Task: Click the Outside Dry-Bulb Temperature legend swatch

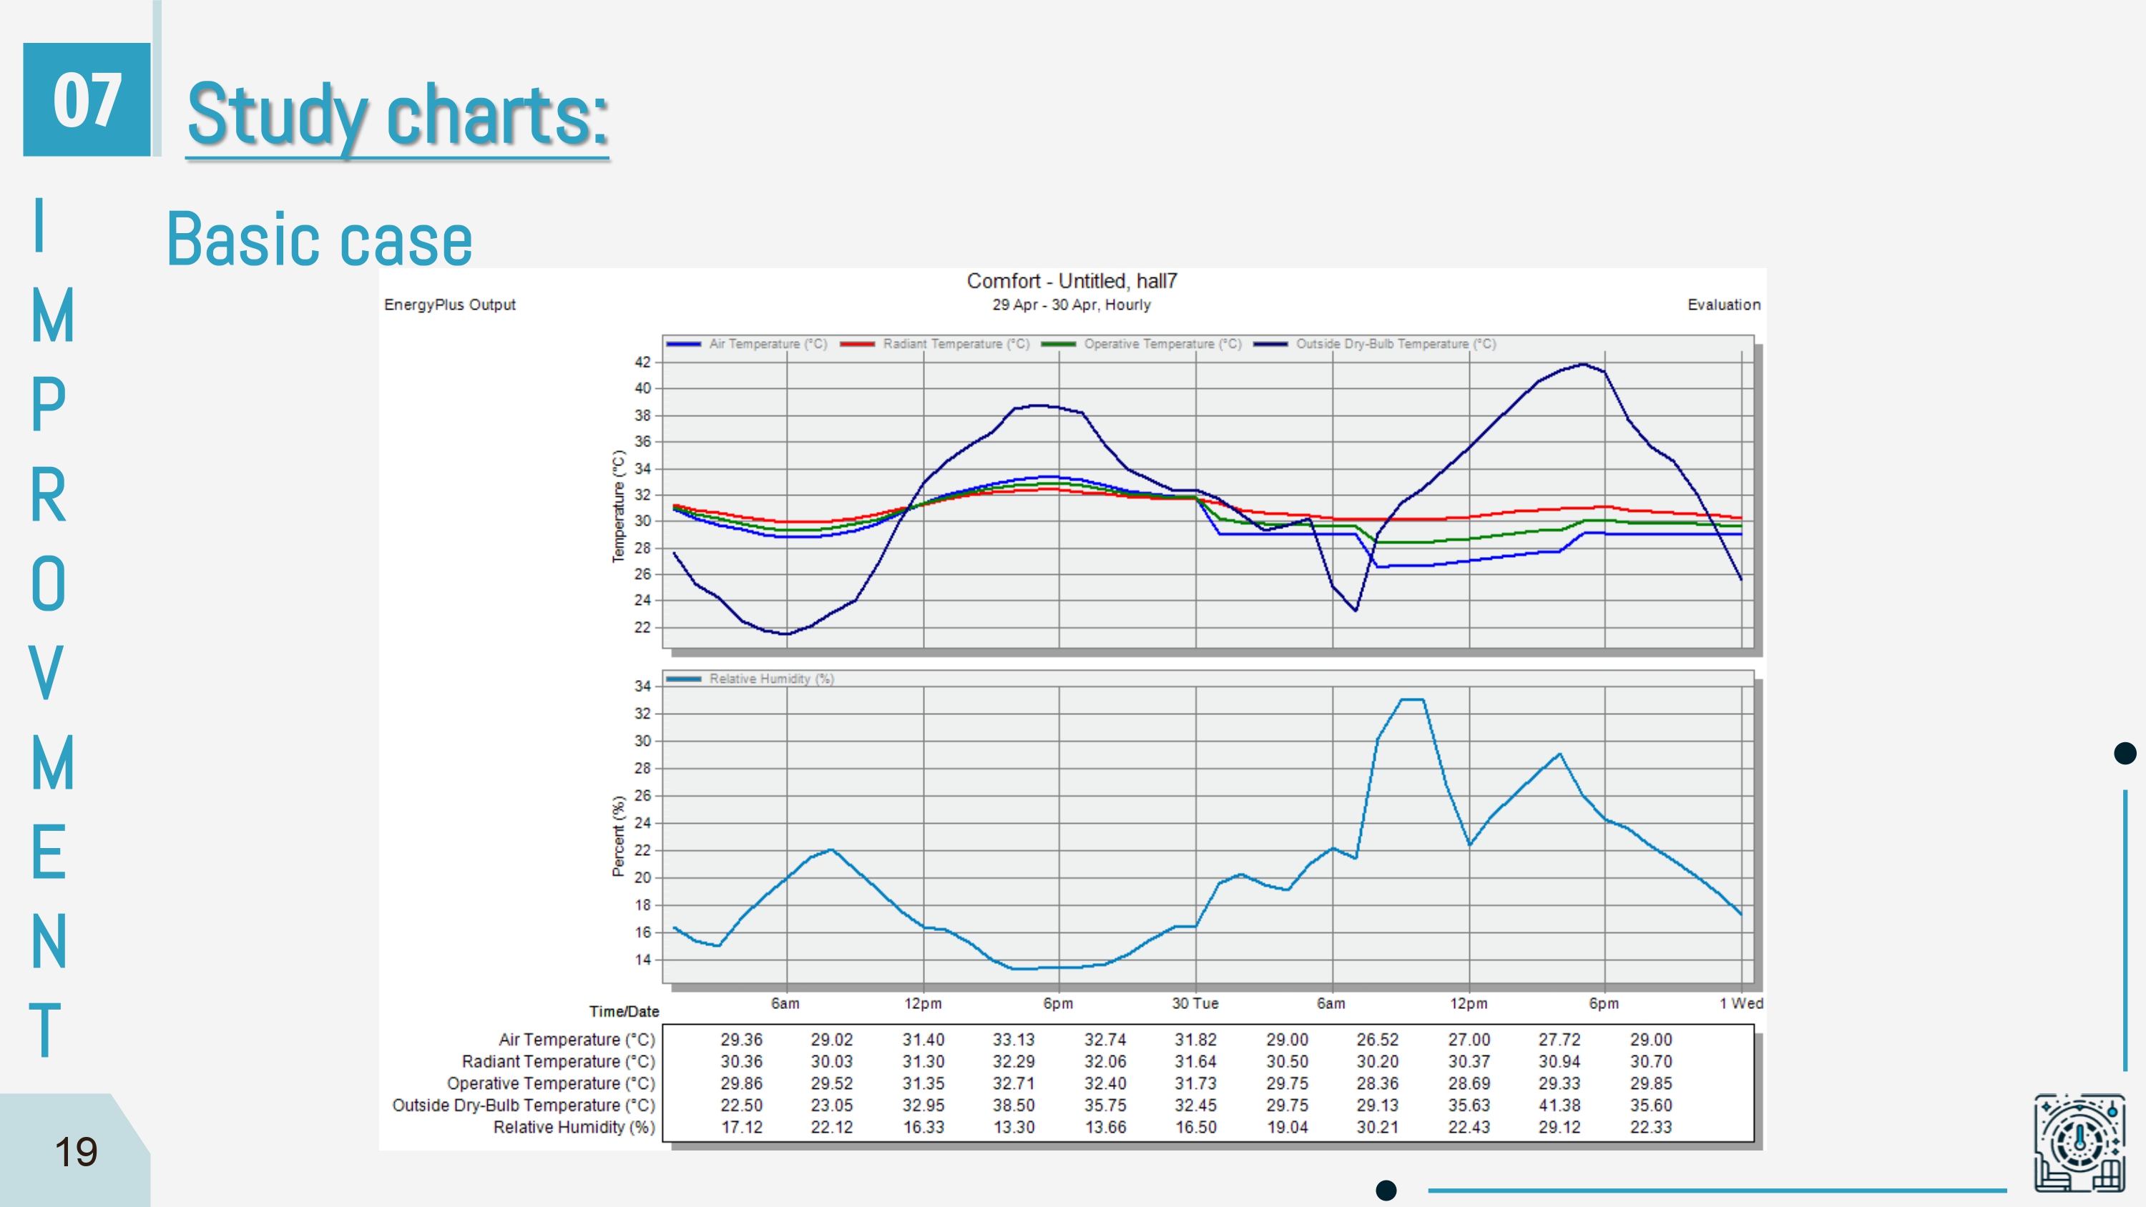Action: coord(1270,344)
